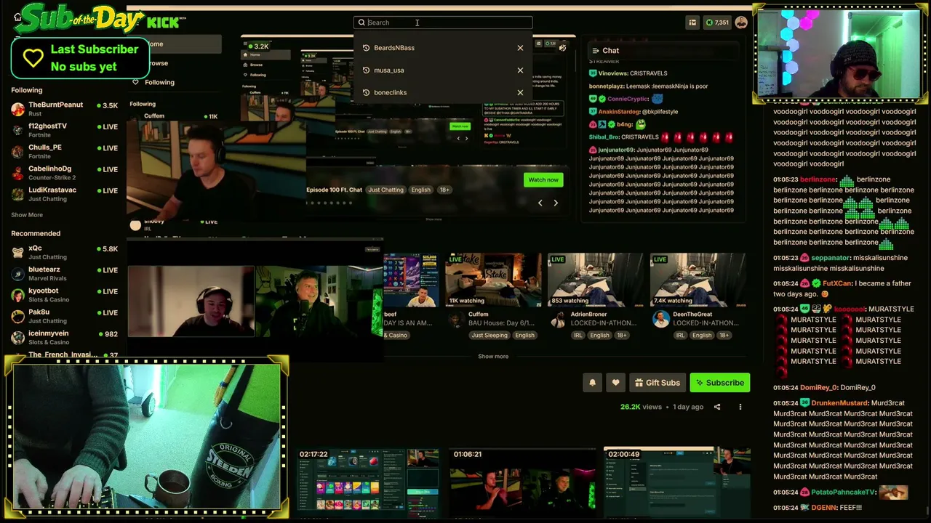The height and width of the screenshot is (523, 931).
Task: Open the Following nav item with heart
Action: coord(153,82)
